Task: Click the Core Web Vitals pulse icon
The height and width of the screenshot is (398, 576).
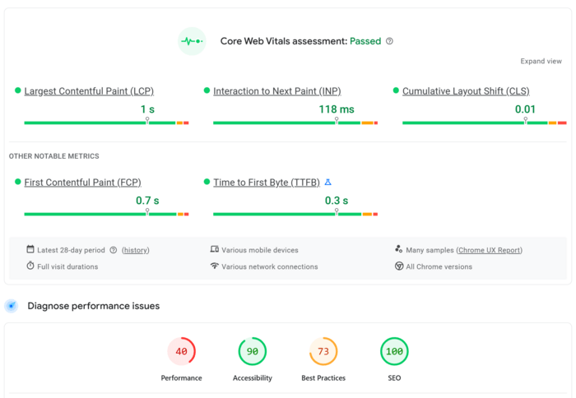Action: pos(191,41)
